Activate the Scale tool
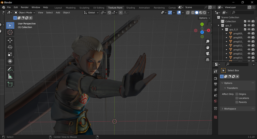The width and height of the screenshot is (257, 139). click(10, 54)
